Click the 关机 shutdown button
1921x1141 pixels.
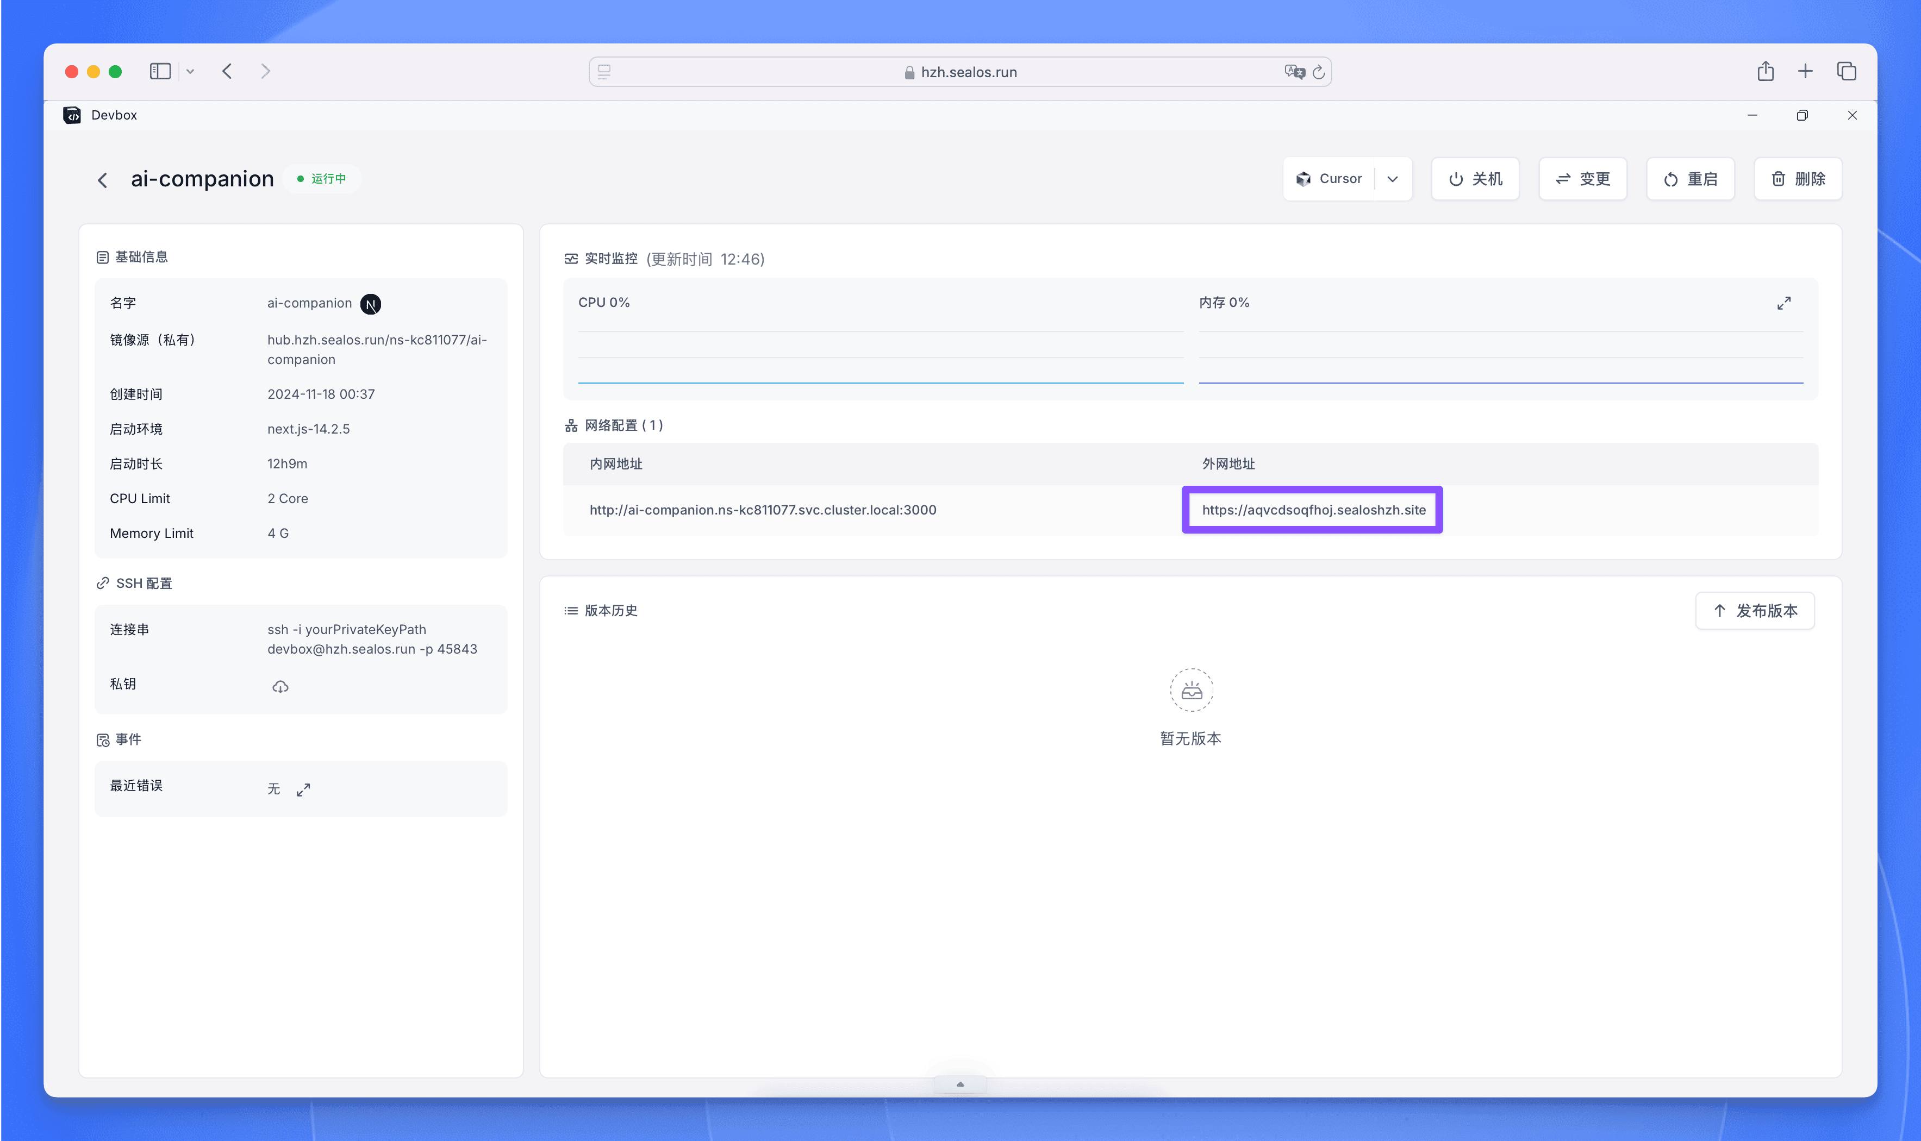tap(1475, 179)
